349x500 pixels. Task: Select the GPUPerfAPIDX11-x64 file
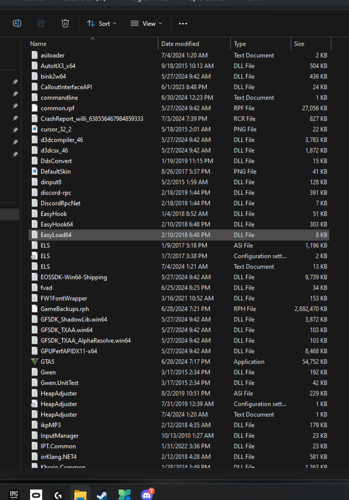pyautogui.click(x=179, y=351)
